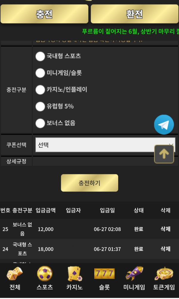The width and height of the screenshot is (179, 299).
Task: Delete deposit record number 24
Action: [166, 249]
